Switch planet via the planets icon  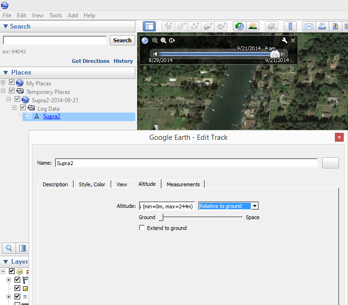(271, 26)
